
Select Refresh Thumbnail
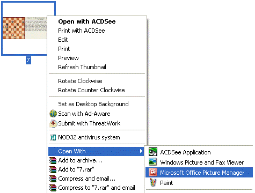97,67
